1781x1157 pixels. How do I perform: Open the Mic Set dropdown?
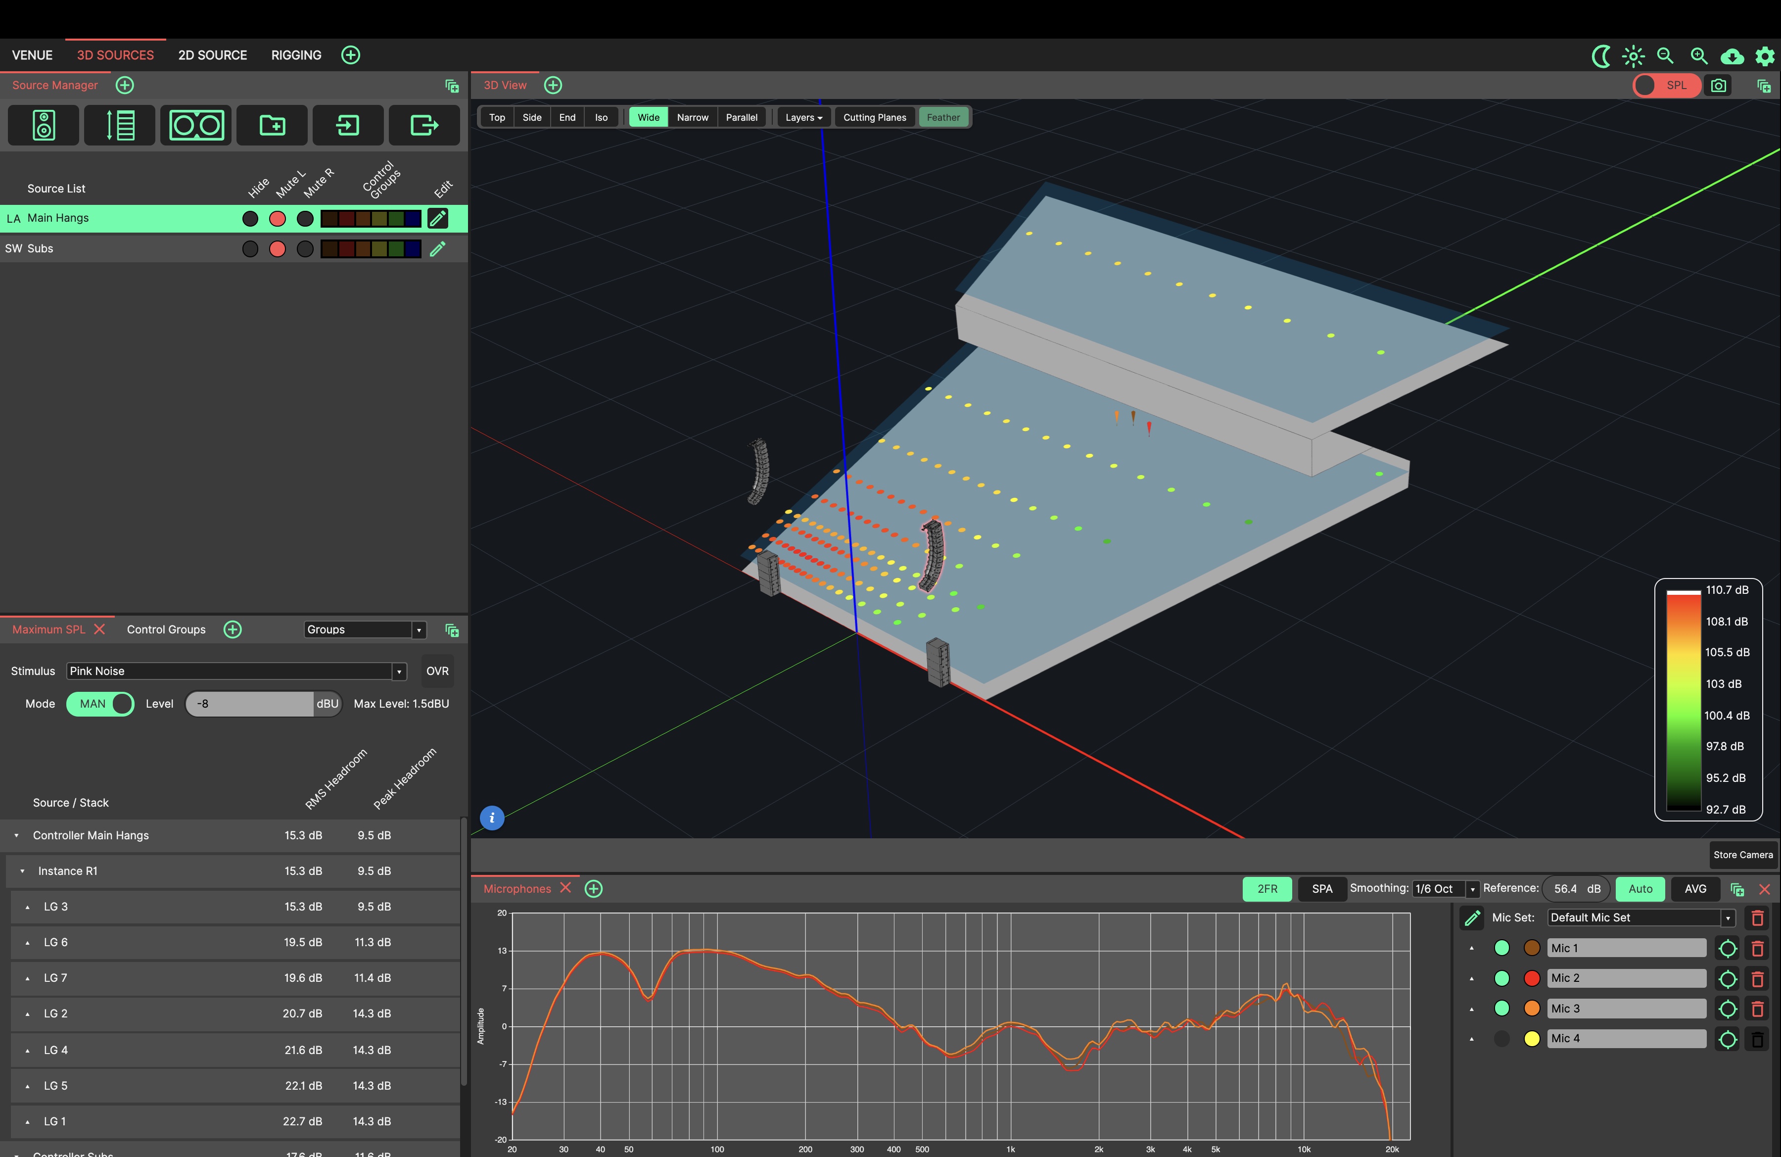(1641, 917)
